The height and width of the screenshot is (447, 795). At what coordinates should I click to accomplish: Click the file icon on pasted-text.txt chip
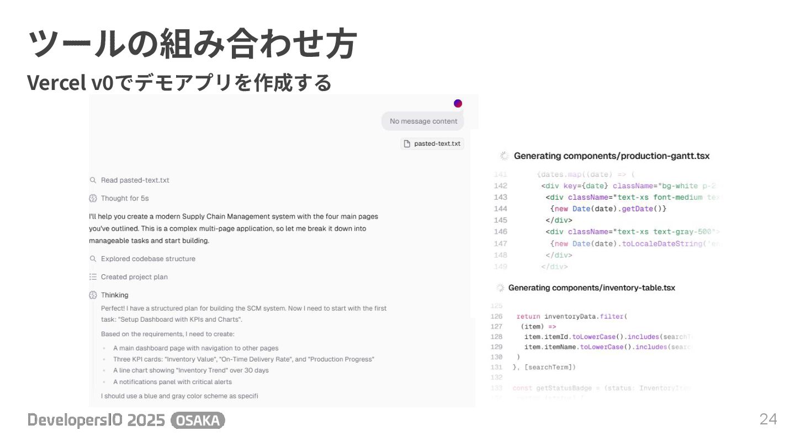[x=407, y=143]
